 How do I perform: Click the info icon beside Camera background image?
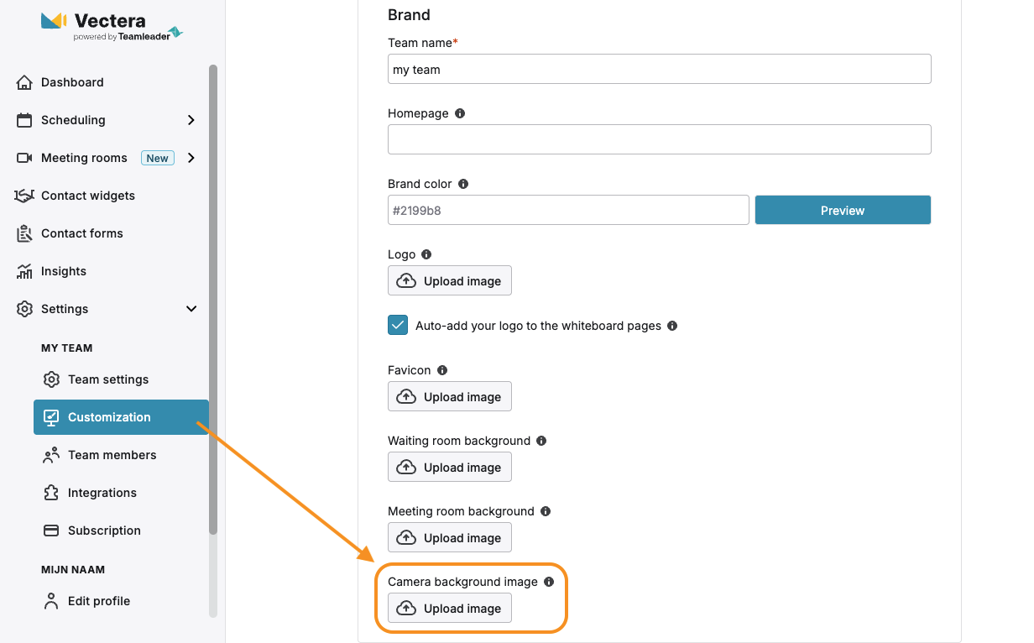point(549,582)
